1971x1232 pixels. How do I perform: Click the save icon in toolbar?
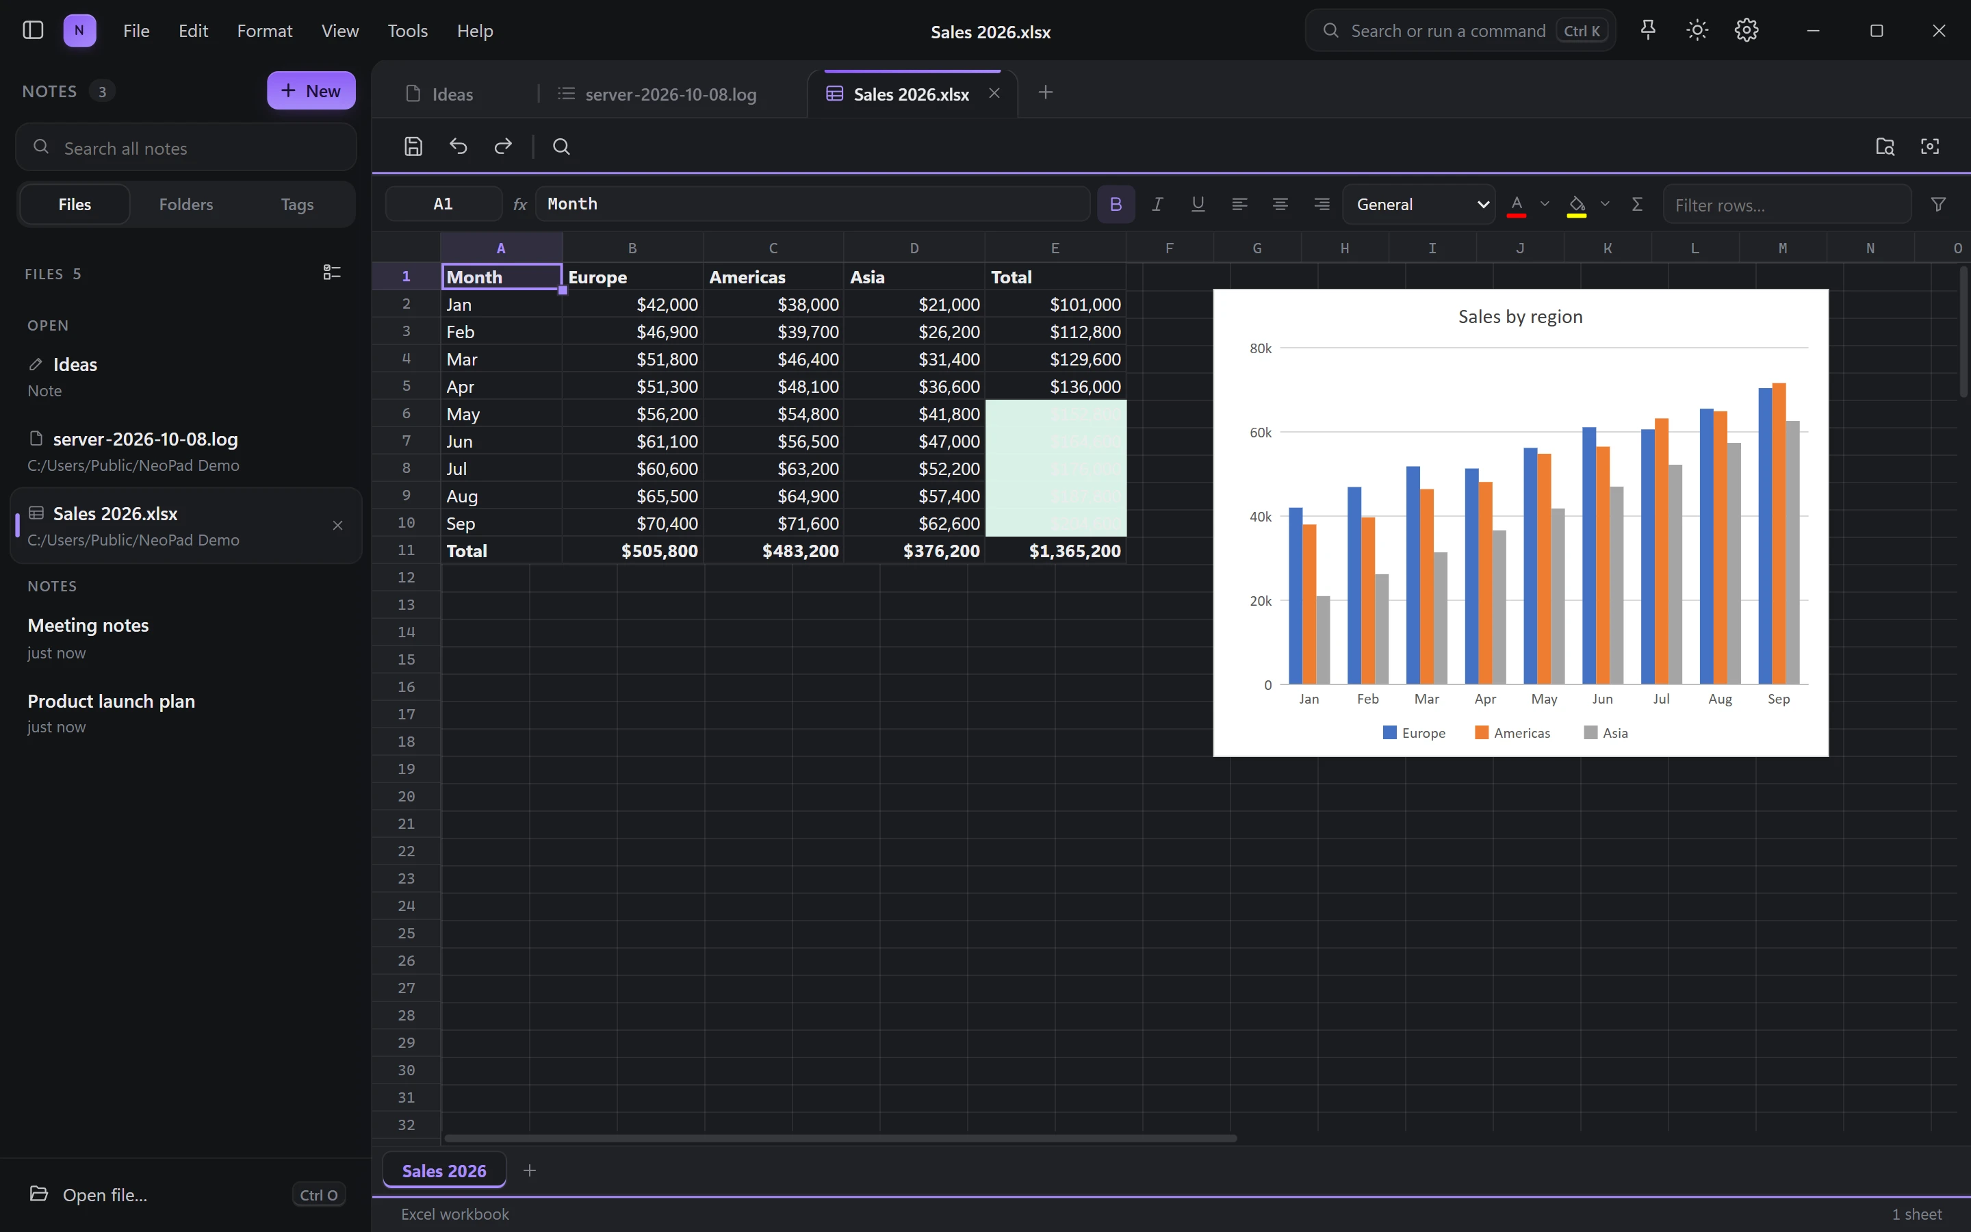(x=413, y=146)
